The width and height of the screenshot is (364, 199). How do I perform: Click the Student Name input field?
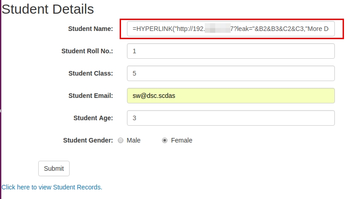pos(231,29)
